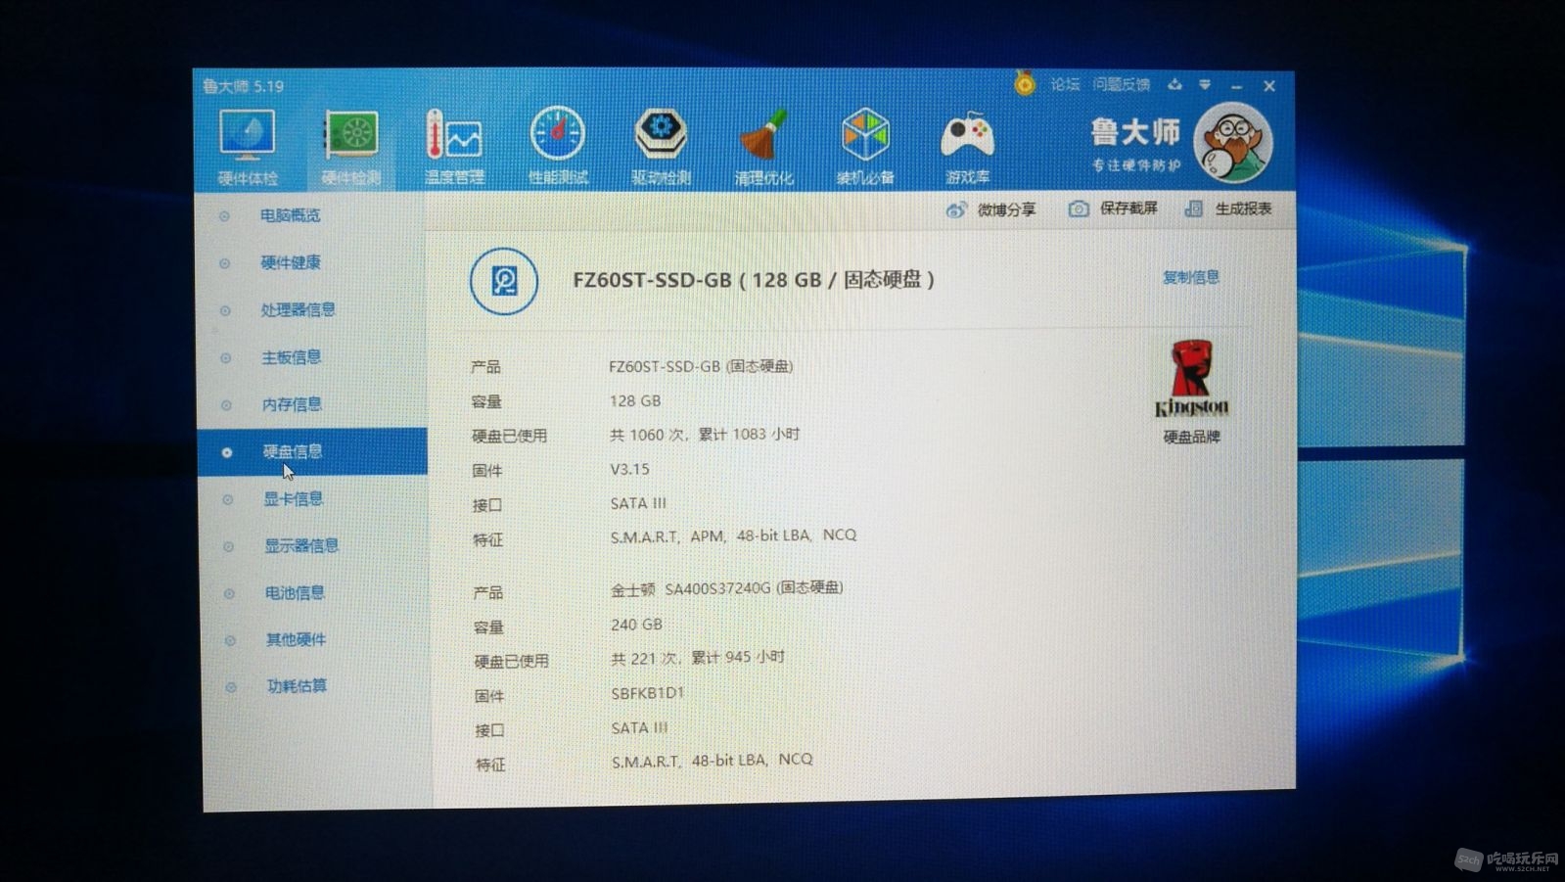Click the 鲁大师 avatar logo

click(1233, 143)
